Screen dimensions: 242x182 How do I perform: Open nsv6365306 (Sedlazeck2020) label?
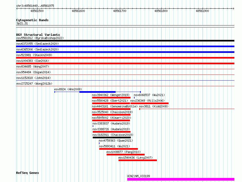(x=38, y=49)
